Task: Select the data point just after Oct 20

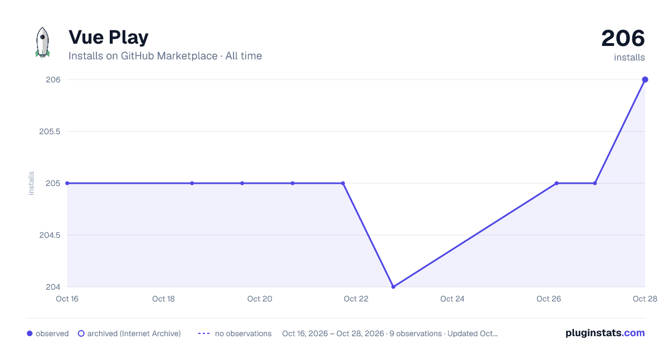Action: click(292, 183)
